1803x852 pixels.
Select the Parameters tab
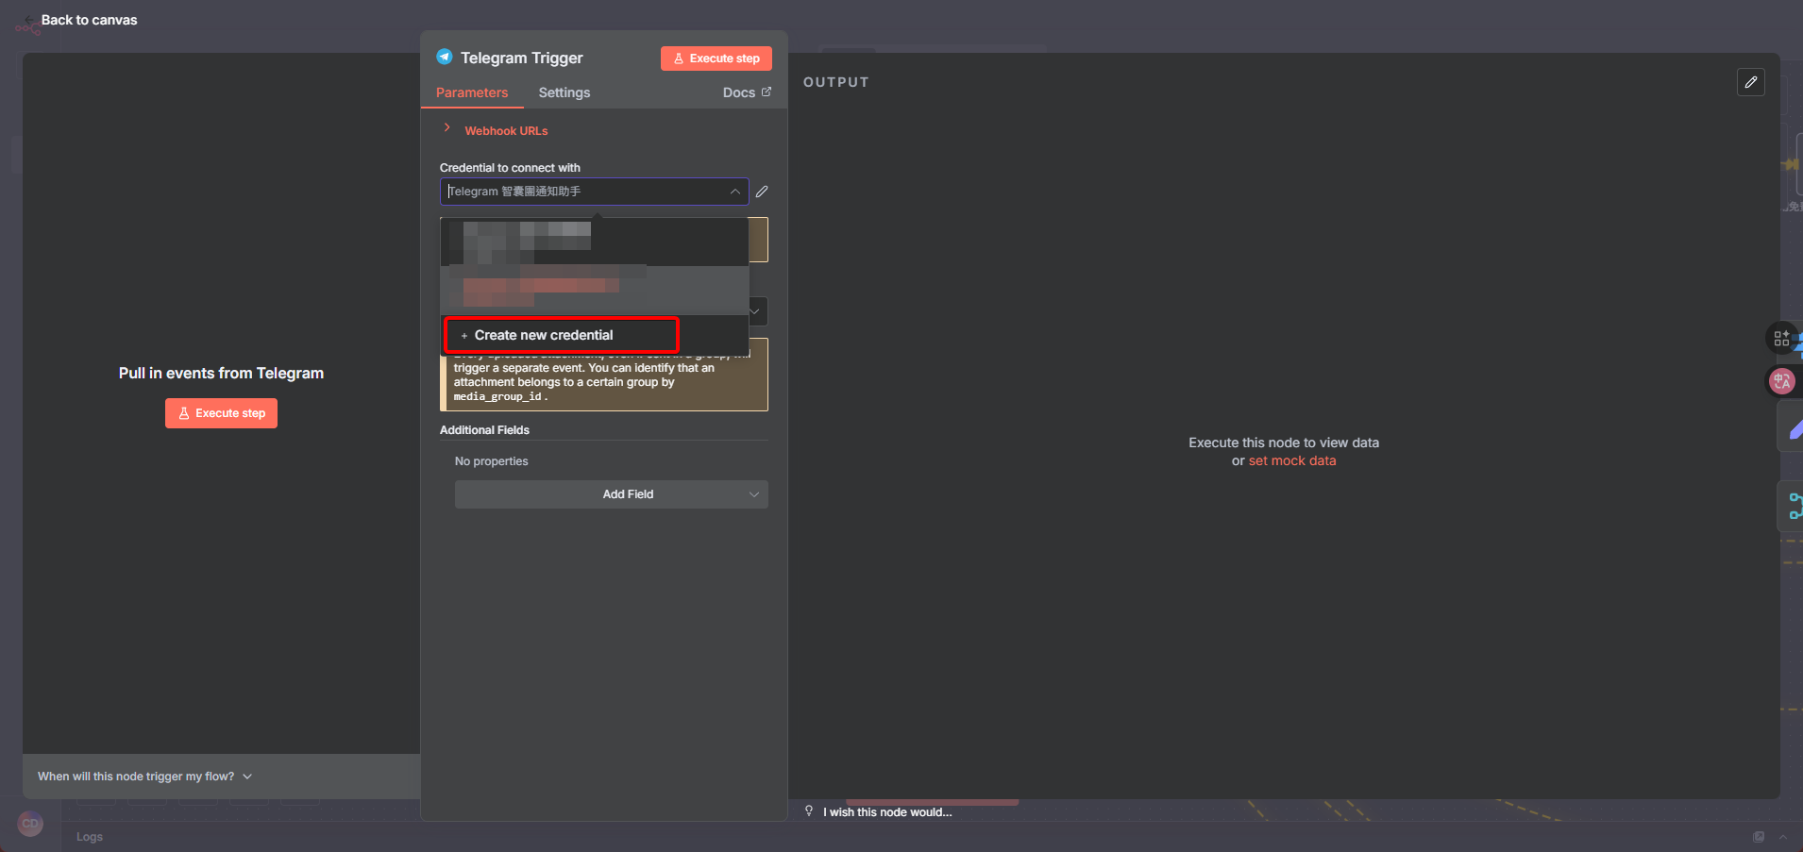click(472, 92)
